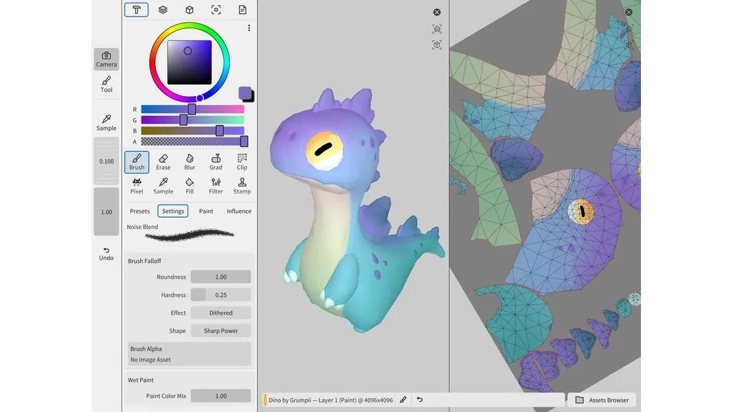Image resolution: width=733 pixels, height=412 pixels.
Task: Open the Stamp tool
Action: pyautogui.click(x=242, y=186)
